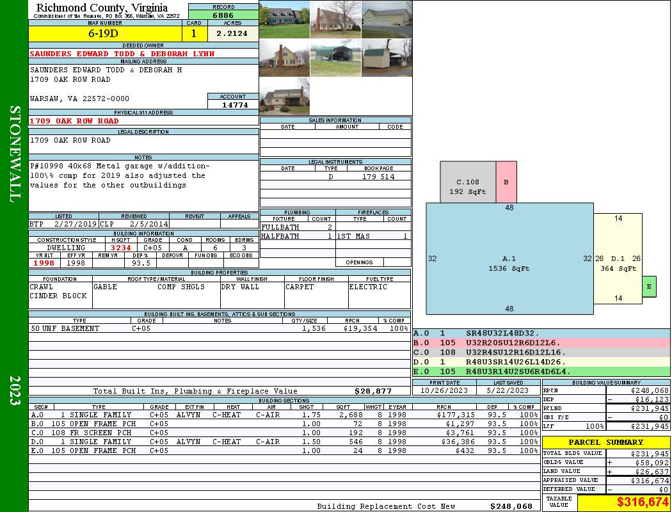Open the three-door garage building photo
The width and height of the screenshot is (672, 512).
click(387, 19)
